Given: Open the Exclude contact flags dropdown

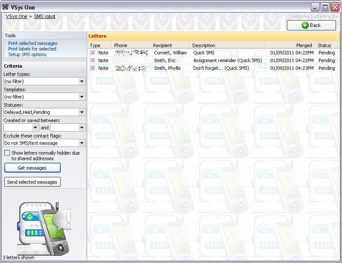Looking at the screenshot, I should (x=82, y=143).
